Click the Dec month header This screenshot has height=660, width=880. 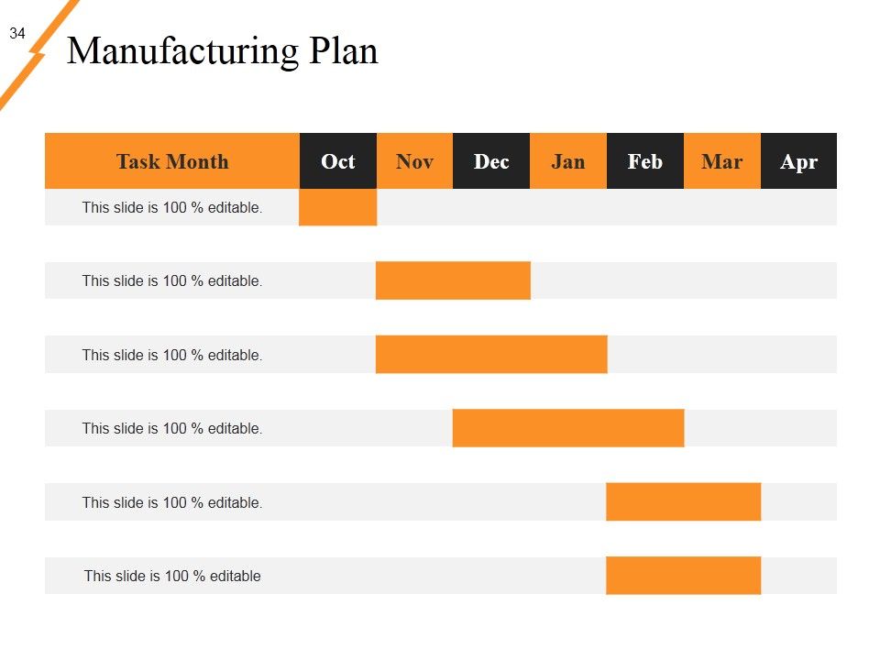(491, 161)
